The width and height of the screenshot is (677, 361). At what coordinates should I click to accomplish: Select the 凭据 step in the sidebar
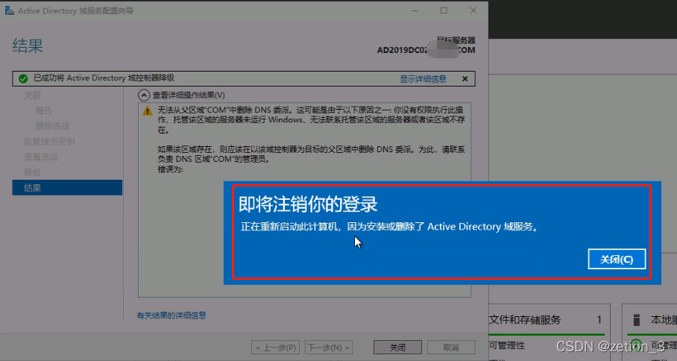pos(32,95)
